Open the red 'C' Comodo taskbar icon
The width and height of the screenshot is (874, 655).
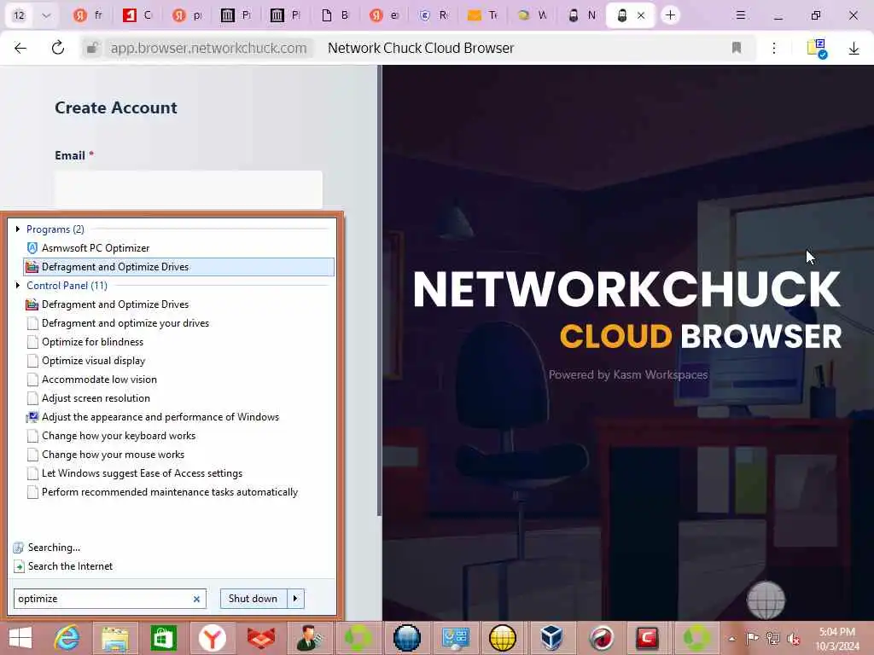click(647, 638)
